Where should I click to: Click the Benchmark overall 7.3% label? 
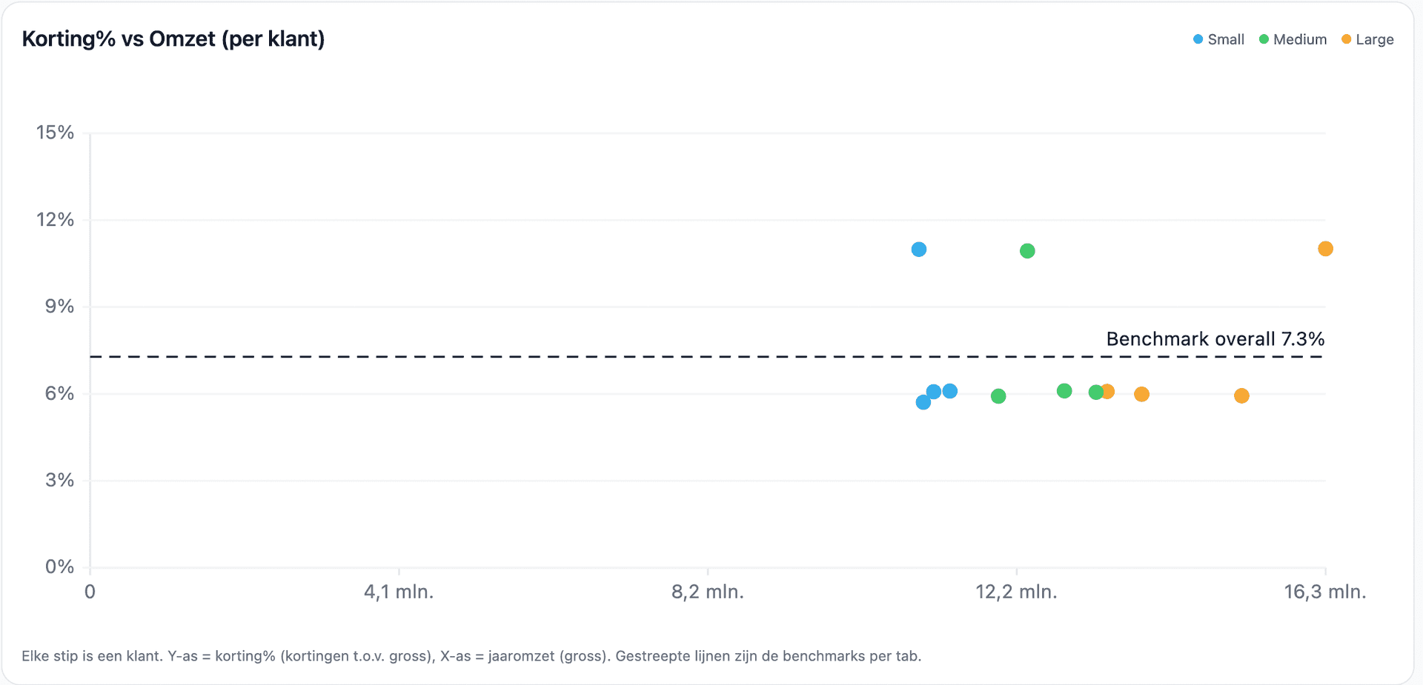(x=1215, y=339)
